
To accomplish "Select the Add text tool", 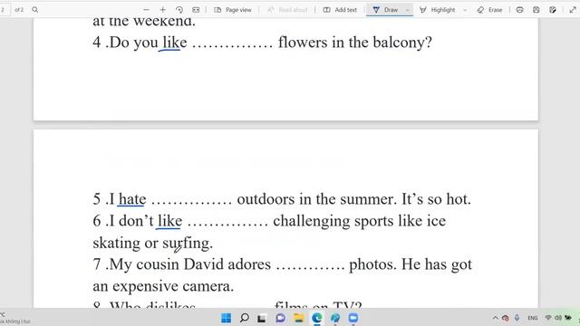I will tap(341, 10).
